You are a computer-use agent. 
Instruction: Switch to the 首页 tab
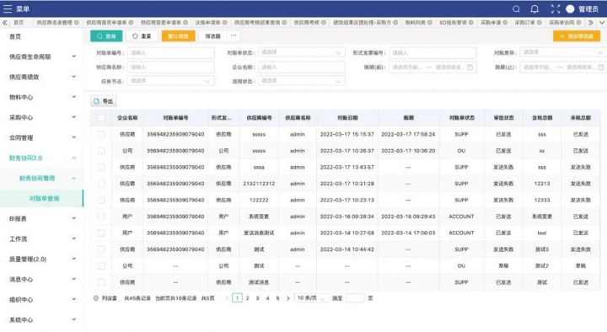[x=19, y=23]
